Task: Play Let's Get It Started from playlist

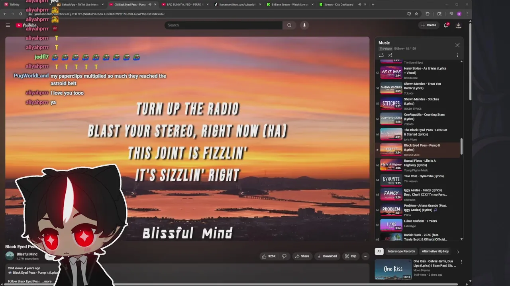Action: coord(418,135)
